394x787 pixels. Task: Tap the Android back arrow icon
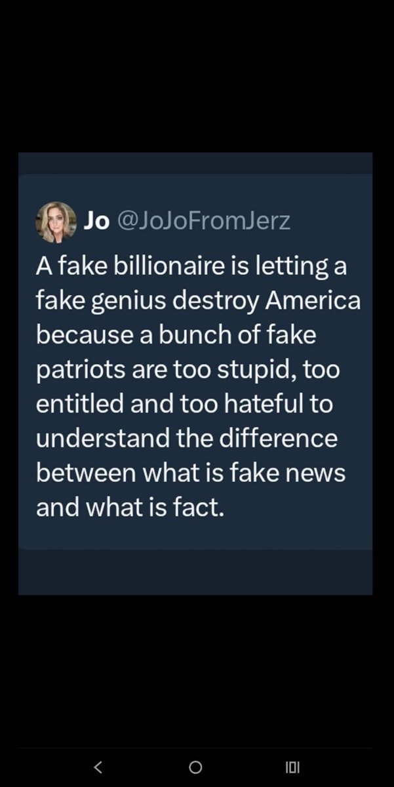pos(98,767)
